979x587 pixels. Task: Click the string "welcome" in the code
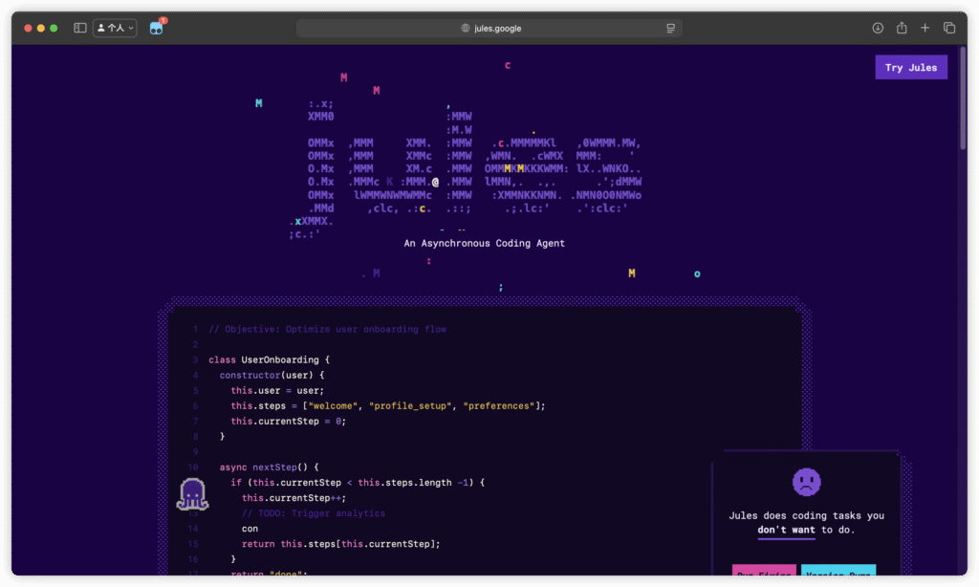click(x=333, y=406)
